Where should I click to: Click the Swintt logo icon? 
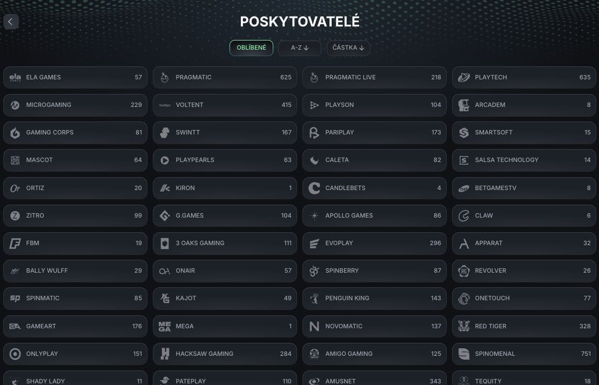(x=165, y=132)
